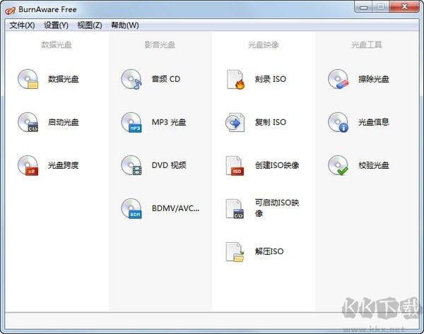Image resolution: width=424 pixels, height=334 pixels.
Task: Select the BDMV/AVC... BDM disc icon
Action: click(131, 208)
